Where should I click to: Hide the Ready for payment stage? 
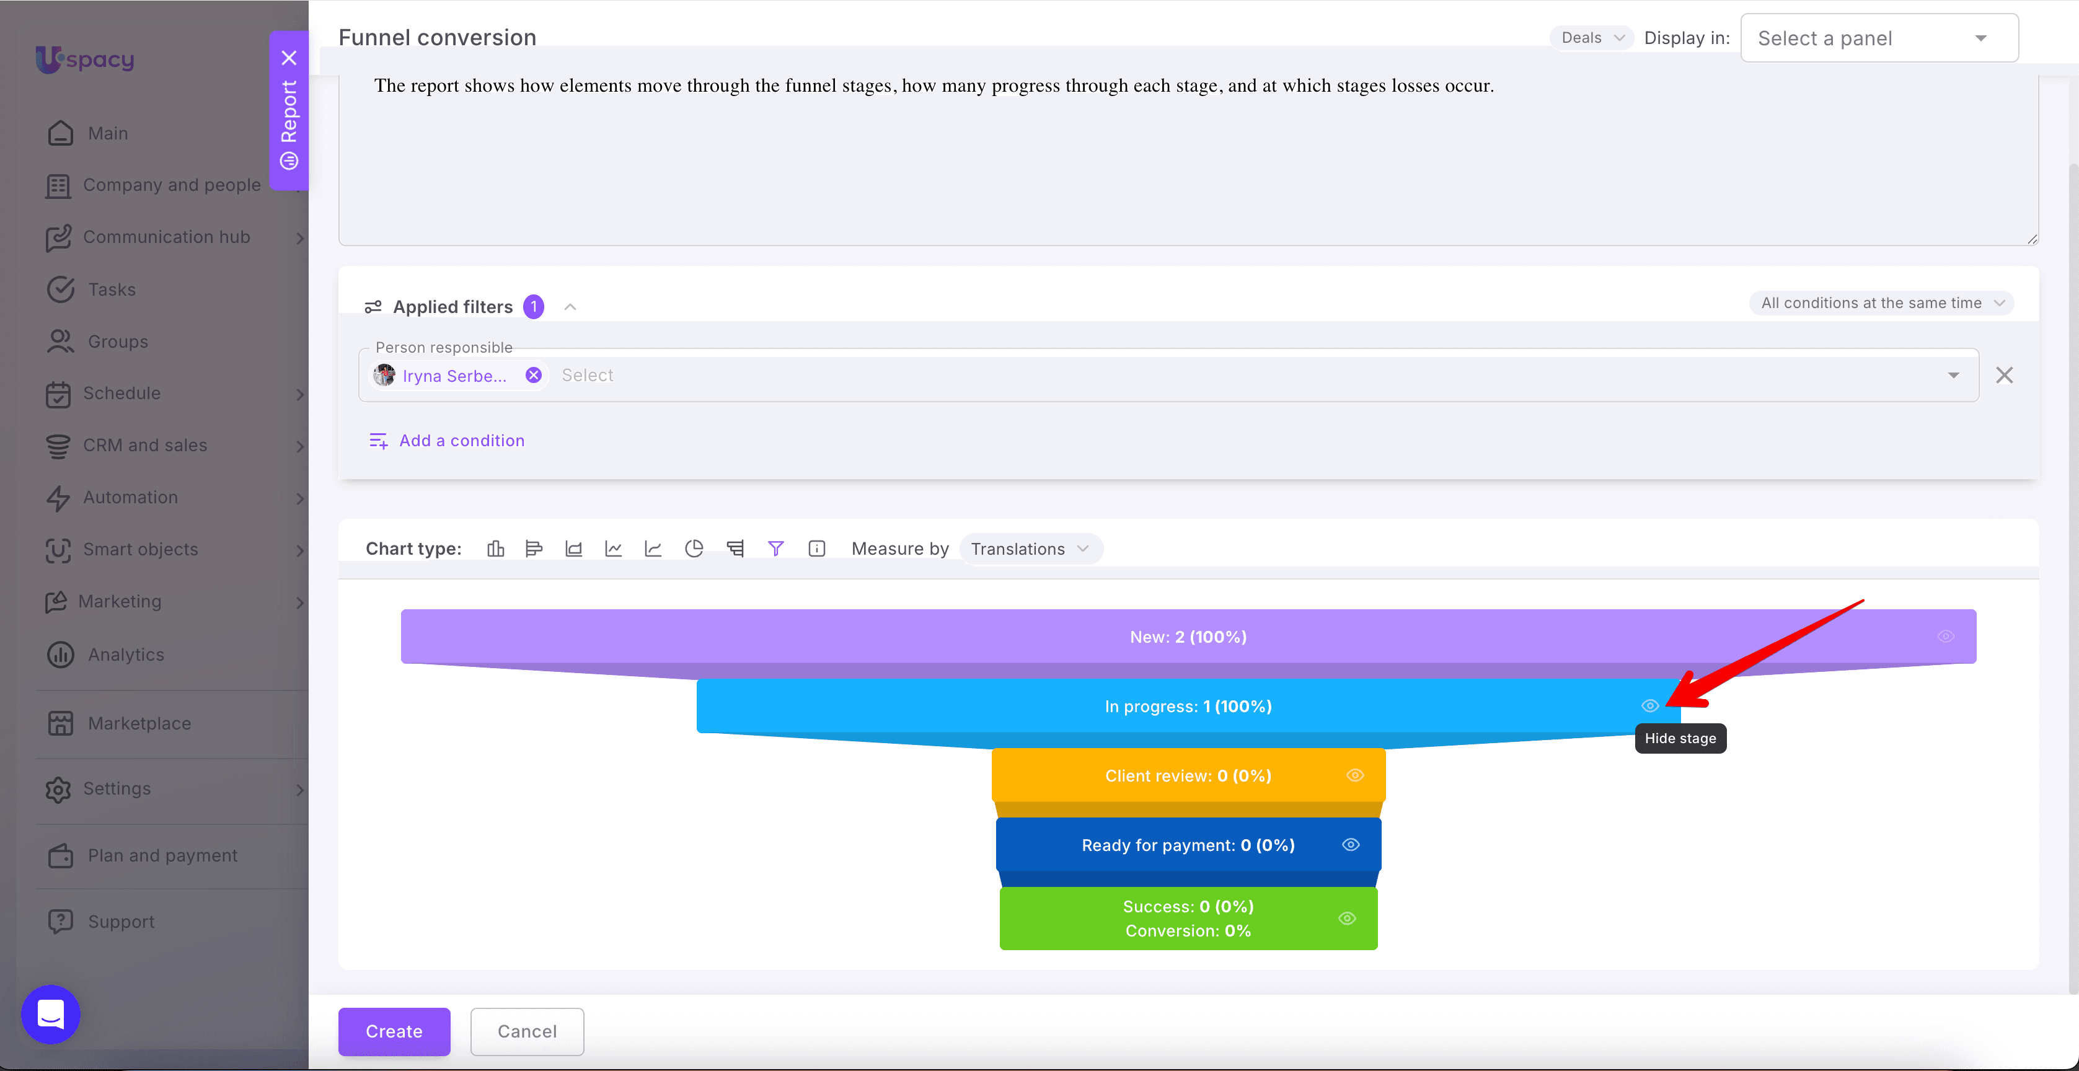pos(1351,845)
